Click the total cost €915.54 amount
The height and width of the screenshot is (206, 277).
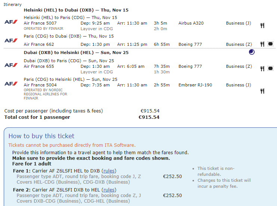tap(149, 117)
